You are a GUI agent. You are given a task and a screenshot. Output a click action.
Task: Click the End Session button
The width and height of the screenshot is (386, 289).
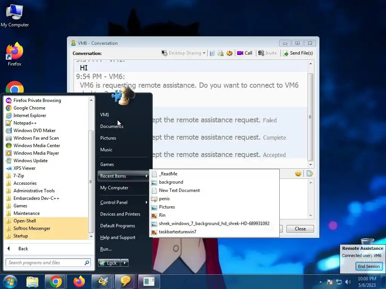coord(369,266)
